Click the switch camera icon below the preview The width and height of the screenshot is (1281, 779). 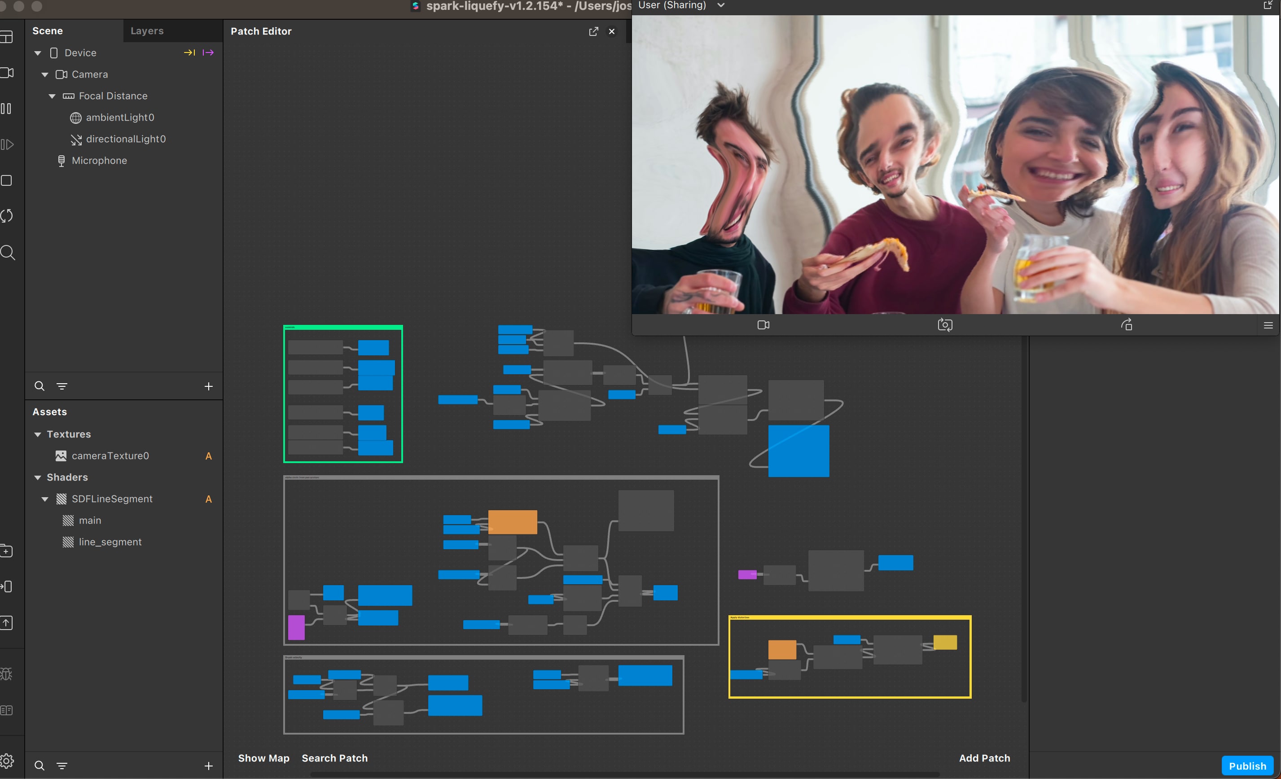coord(945,325)
